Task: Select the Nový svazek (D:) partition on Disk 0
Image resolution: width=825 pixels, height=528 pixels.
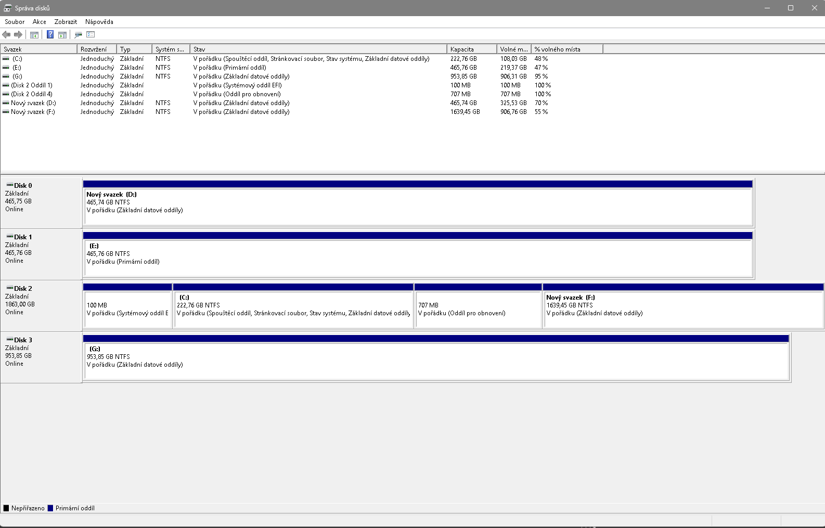Action: coord(418,203)
